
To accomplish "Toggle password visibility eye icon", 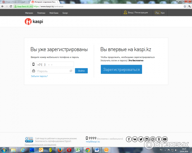I will click(71, 71).
